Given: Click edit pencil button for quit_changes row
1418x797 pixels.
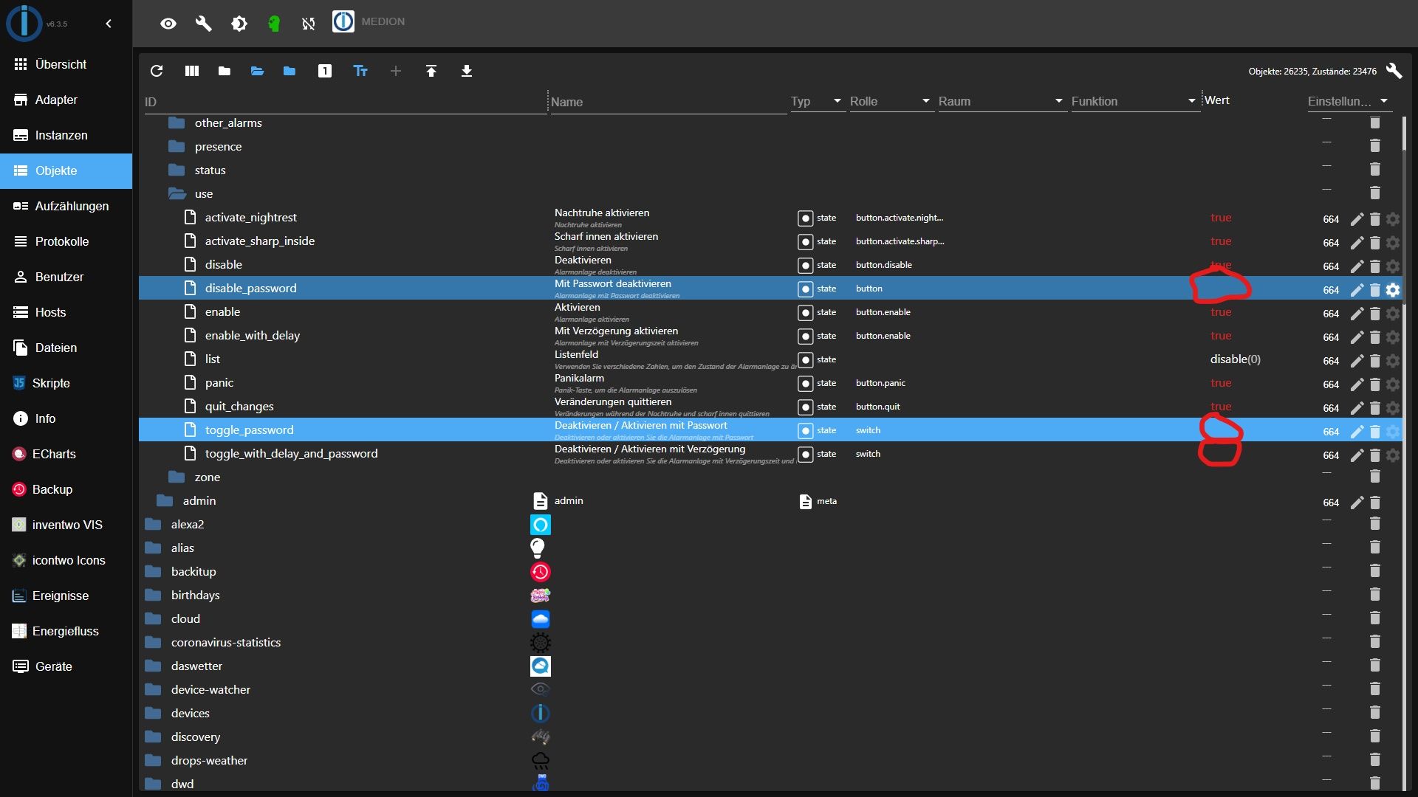Looking at the screenshot, I should coord(1357,407).
